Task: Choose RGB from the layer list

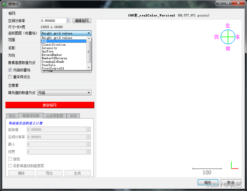Action: tap(63, 41)
